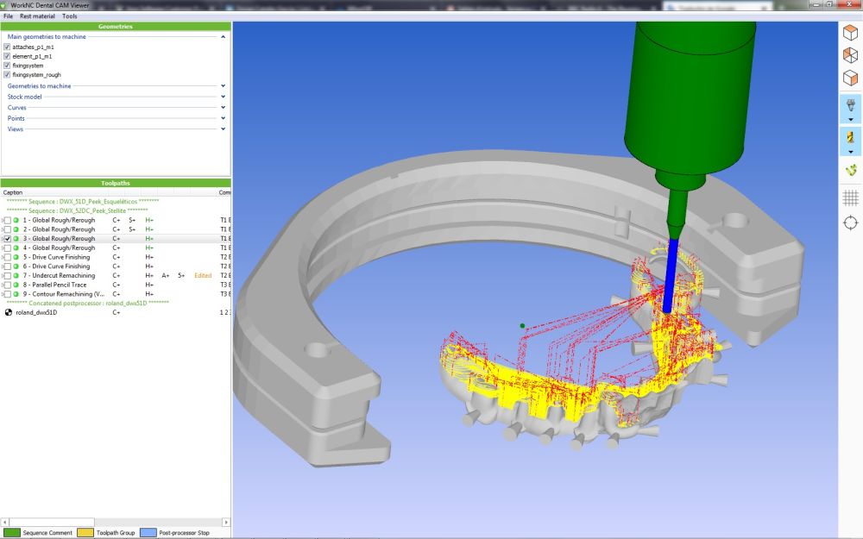
Task: Click the crosshair center view icon
Action: (x=850, y=222)
